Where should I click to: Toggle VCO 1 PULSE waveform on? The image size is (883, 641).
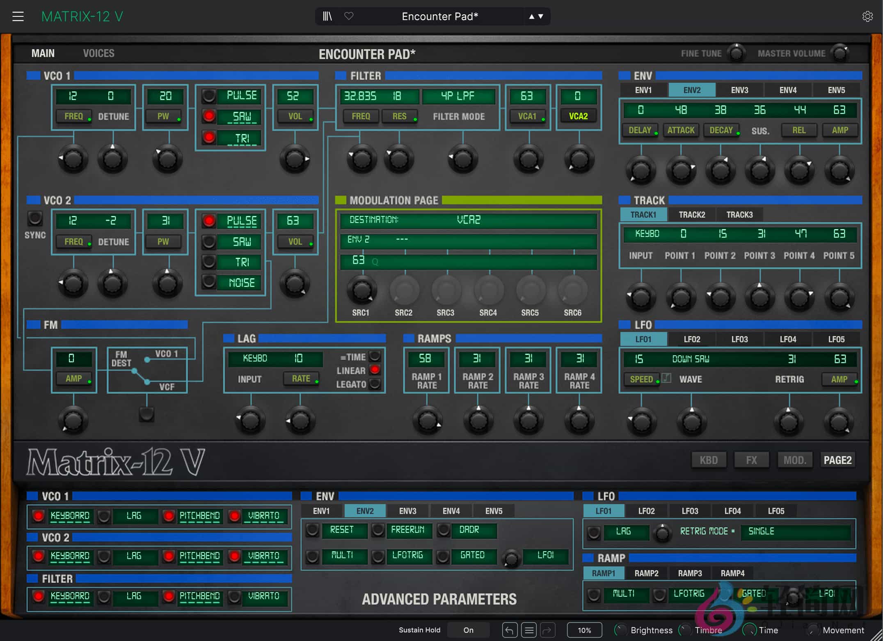point(209,96)
